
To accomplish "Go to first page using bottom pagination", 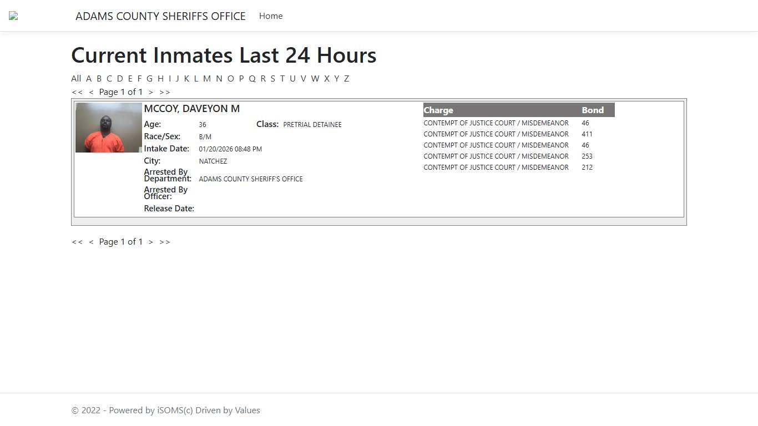I will 77,241.
